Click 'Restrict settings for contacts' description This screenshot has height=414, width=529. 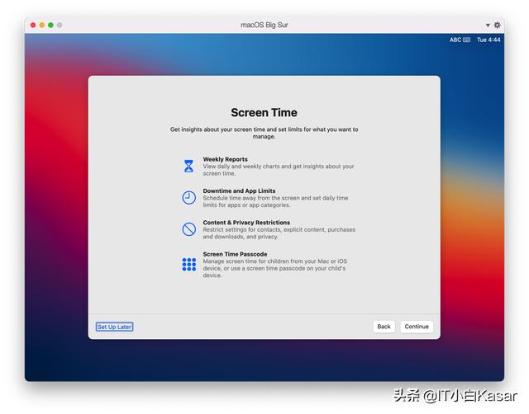279,233
